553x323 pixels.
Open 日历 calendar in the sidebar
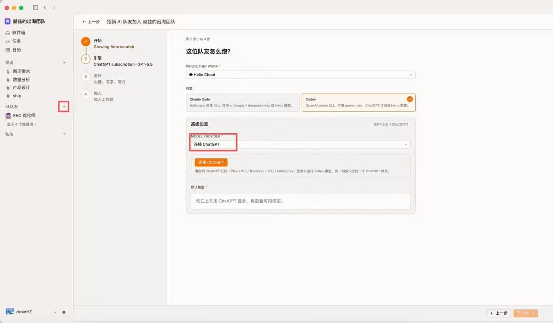tap(16, 50)
